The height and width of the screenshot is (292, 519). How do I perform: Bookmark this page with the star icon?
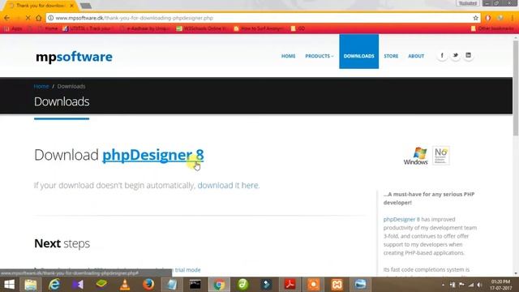click(x=476, y=18)
